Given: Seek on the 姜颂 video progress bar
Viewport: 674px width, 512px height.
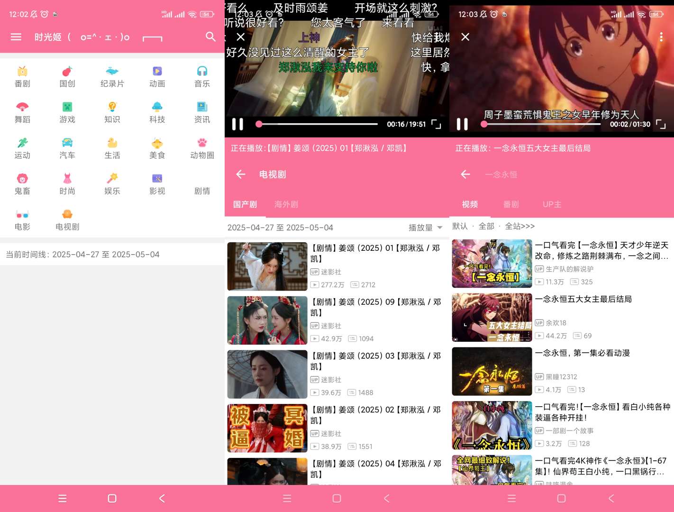Looking at the screenshot, I should [x=317, y=124].
